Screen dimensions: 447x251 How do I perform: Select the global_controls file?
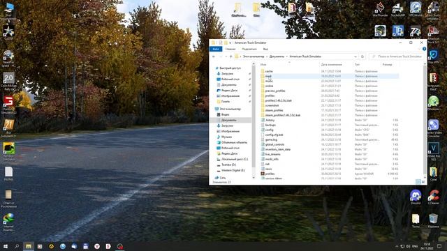[274, 144]
